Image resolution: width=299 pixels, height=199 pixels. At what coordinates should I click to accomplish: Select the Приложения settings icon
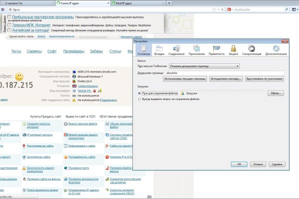pyautogui.click(x=196, y=49)
